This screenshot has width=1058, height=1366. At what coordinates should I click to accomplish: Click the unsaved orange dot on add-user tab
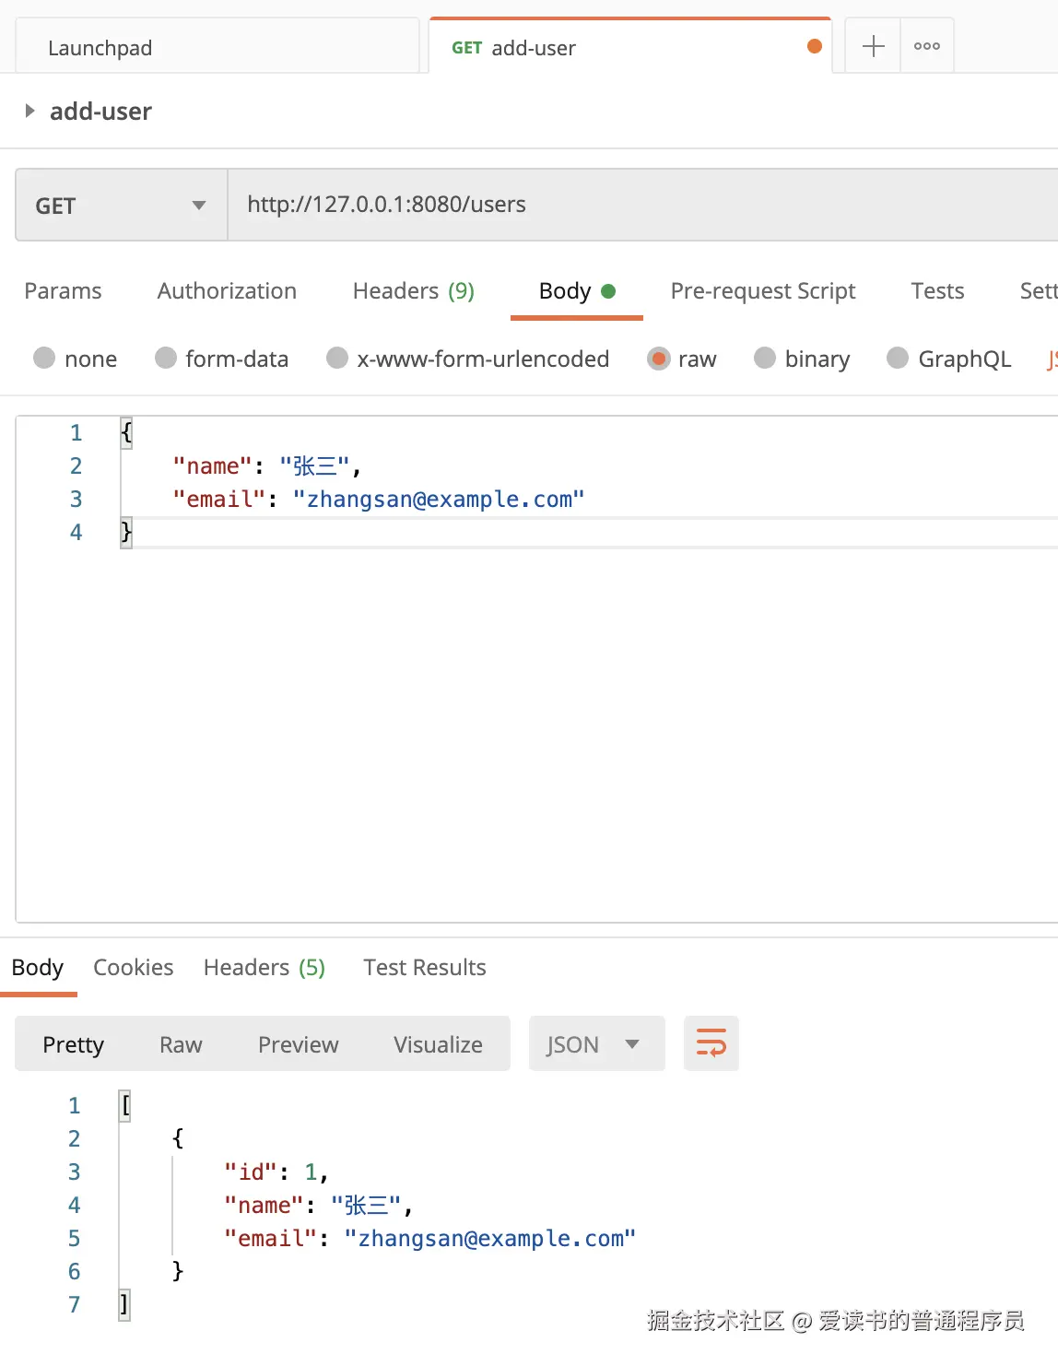pyautogui.click(x=815, y=47)
